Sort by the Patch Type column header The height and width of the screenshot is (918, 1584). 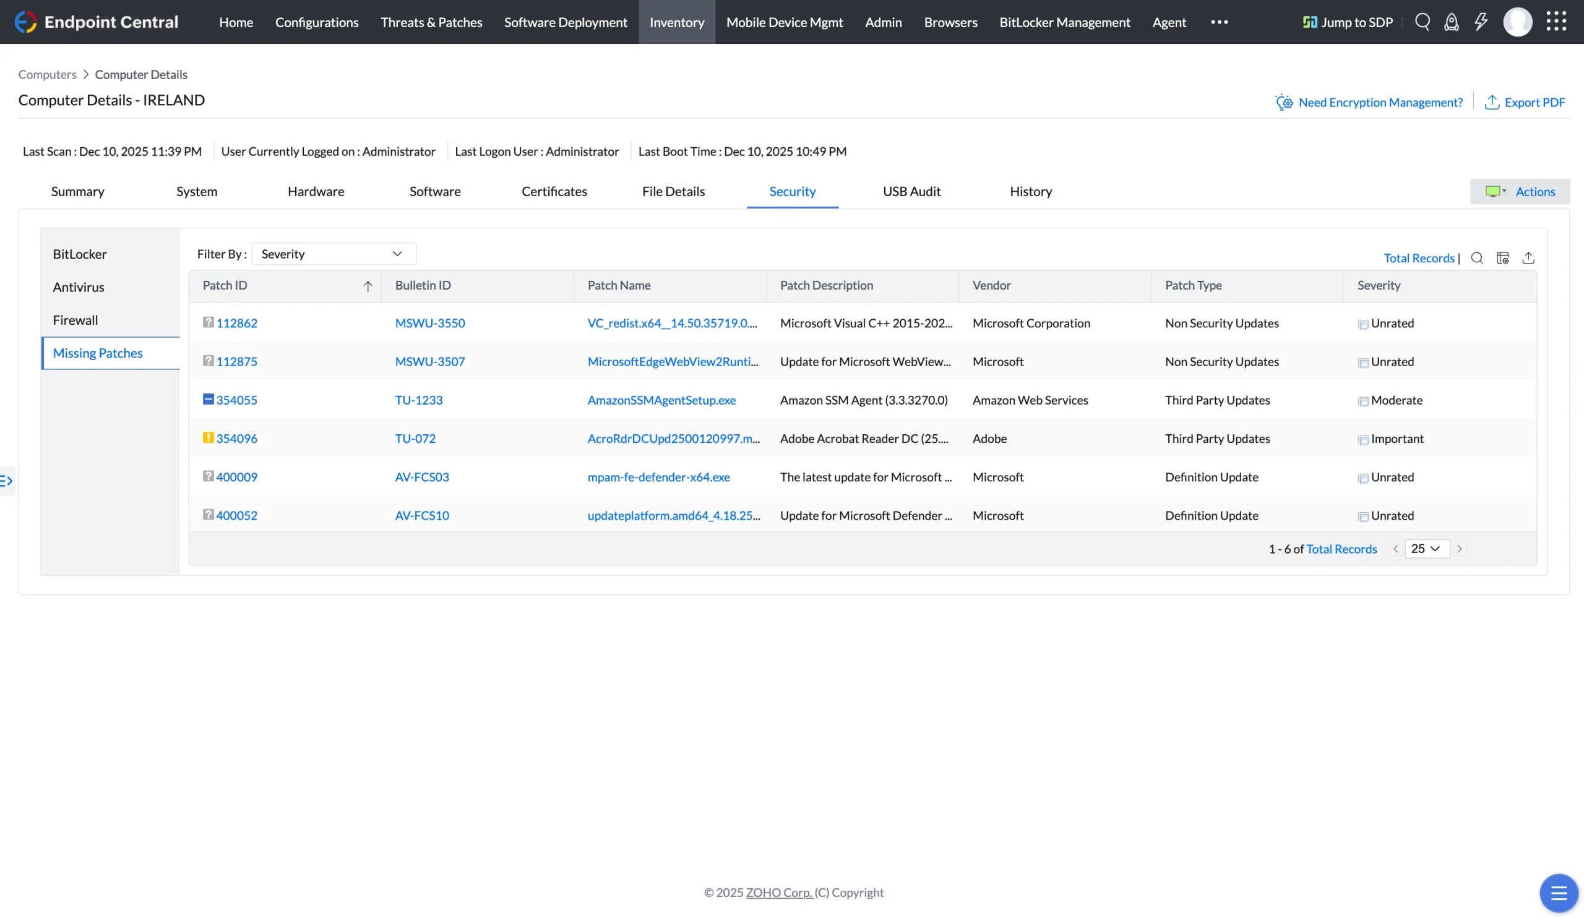[1193, 285]
